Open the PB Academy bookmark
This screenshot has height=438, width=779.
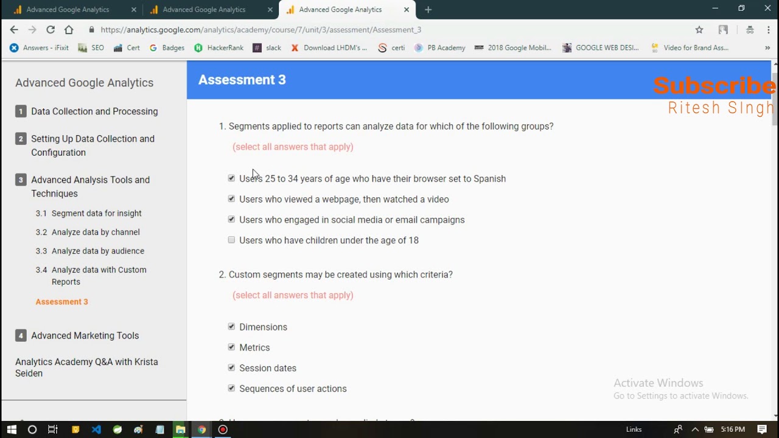[440, 47]
